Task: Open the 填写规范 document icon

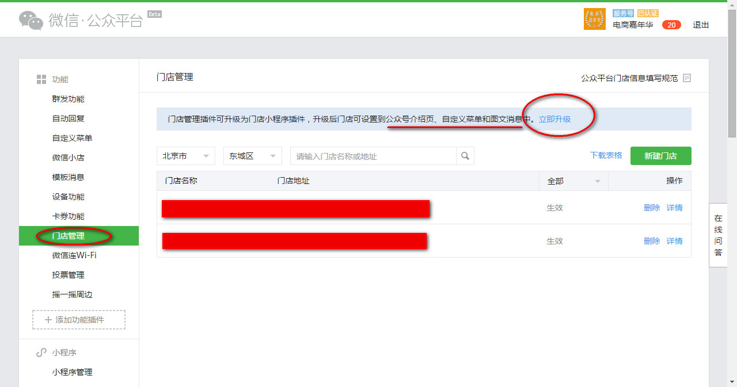Action: click(x=687, y=78)
